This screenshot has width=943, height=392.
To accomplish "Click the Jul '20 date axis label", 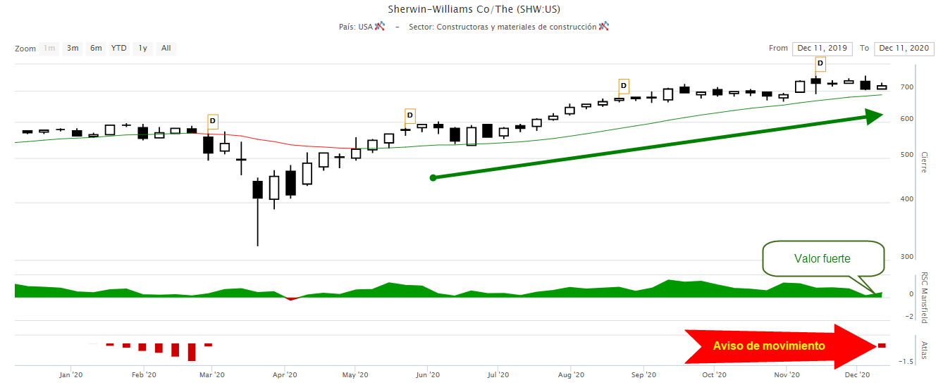I will click(498, 375).
